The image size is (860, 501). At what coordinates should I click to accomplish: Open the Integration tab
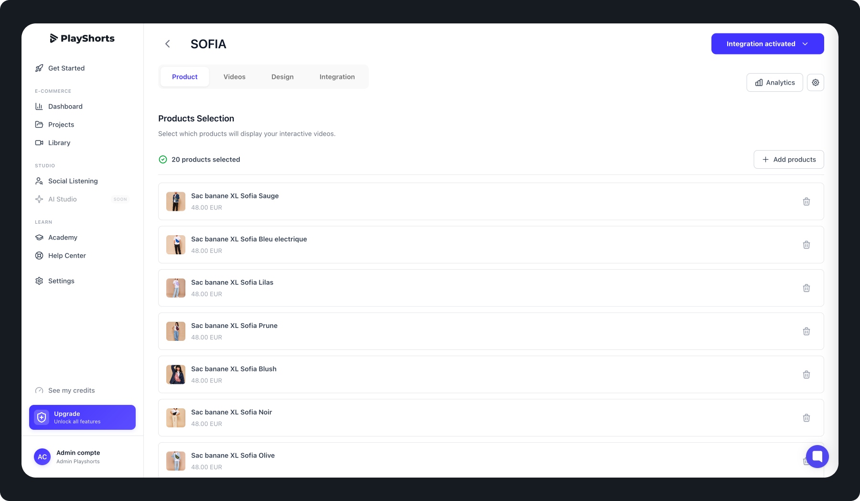point(337,77)
